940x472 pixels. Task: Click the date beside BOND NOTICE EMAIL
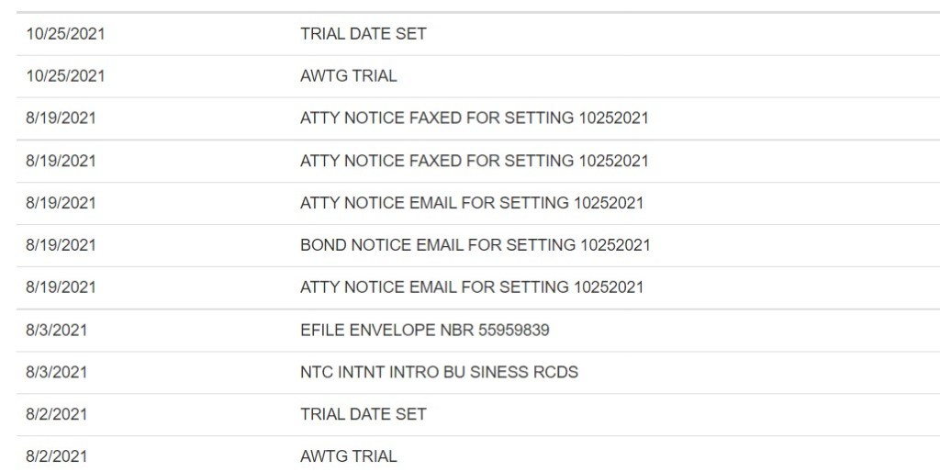coord(61,245)
